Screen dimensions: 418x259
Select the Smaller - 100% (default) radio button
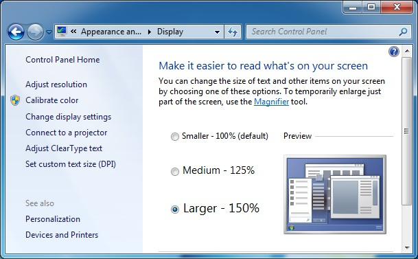pyautogui.click(x=175, y=137)
